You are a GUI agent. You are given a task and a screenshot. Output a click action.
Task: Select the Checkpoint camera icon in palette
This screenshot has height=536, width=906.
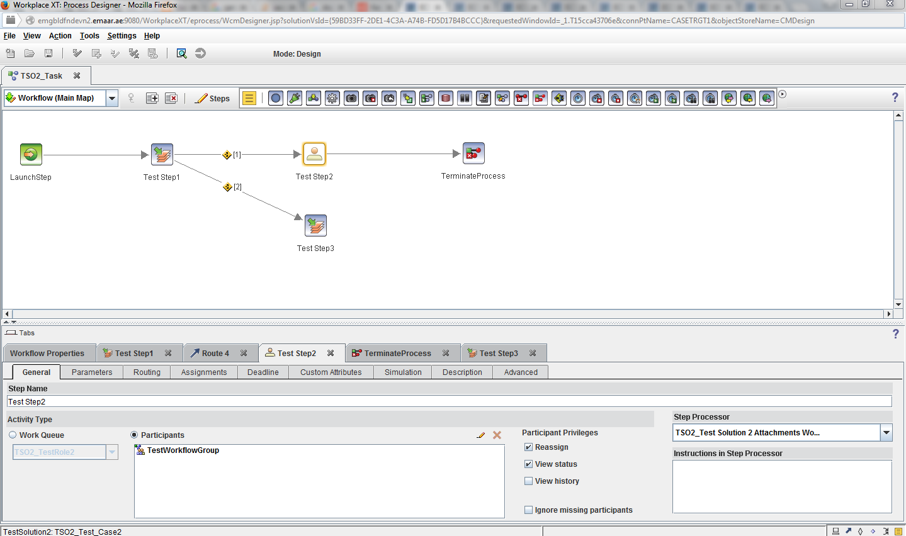click(351, 98)
